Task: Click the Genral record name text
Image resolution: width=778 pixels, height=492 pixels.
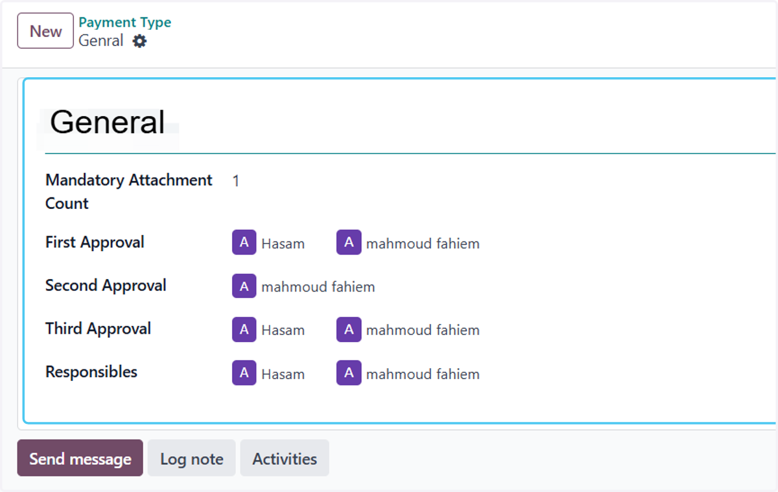Action: 101,41
